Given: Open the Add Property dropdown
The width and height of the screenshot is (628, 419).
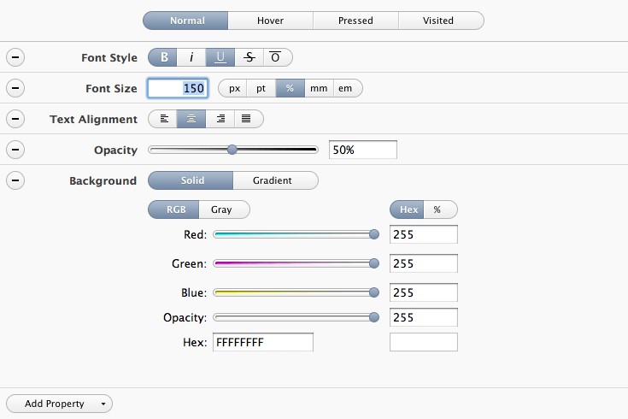Looking at the screenshot, I should pos(59,404).
